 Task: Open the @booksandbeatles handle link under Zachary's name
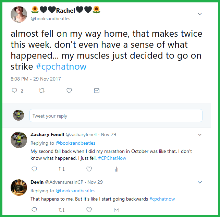coord(75,143)
